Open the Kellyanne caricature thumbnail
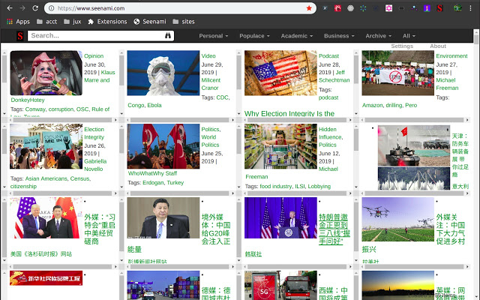 46,73
